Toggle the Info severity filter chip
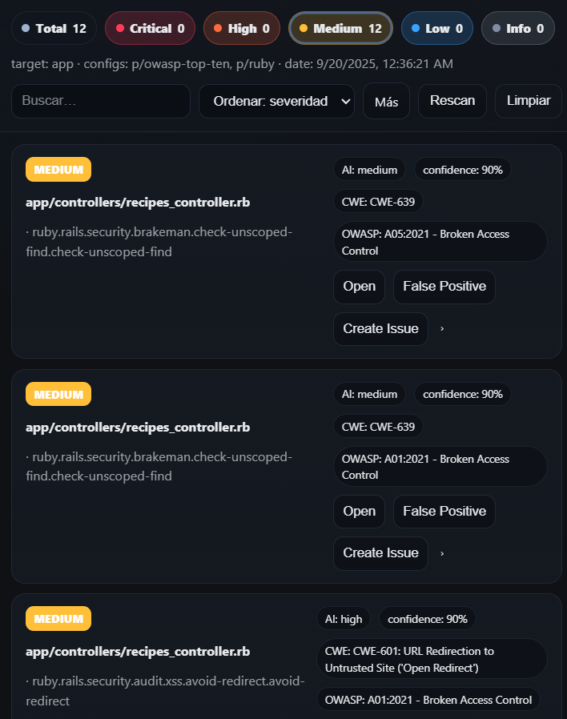The image size is (567, 719). pyautogui.click(x=518, y=28)
